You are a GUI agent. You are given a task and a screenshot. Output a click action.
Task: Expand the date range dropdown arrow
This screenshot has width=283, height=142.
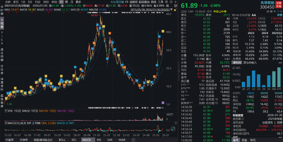click(x=172, y=9)
